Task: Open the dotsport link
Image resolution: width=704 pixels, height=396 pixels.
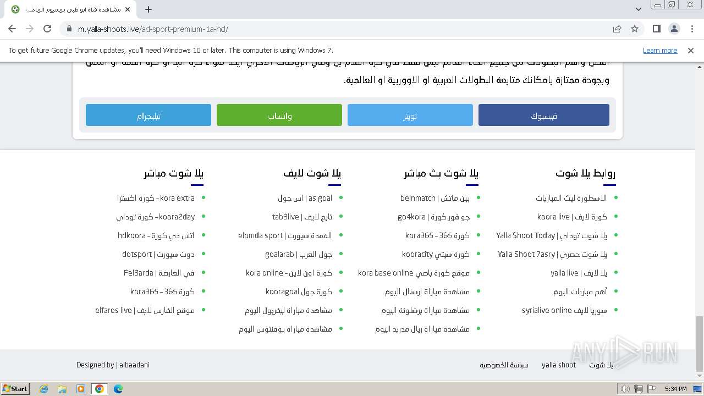Action: (x=158, y=254)
